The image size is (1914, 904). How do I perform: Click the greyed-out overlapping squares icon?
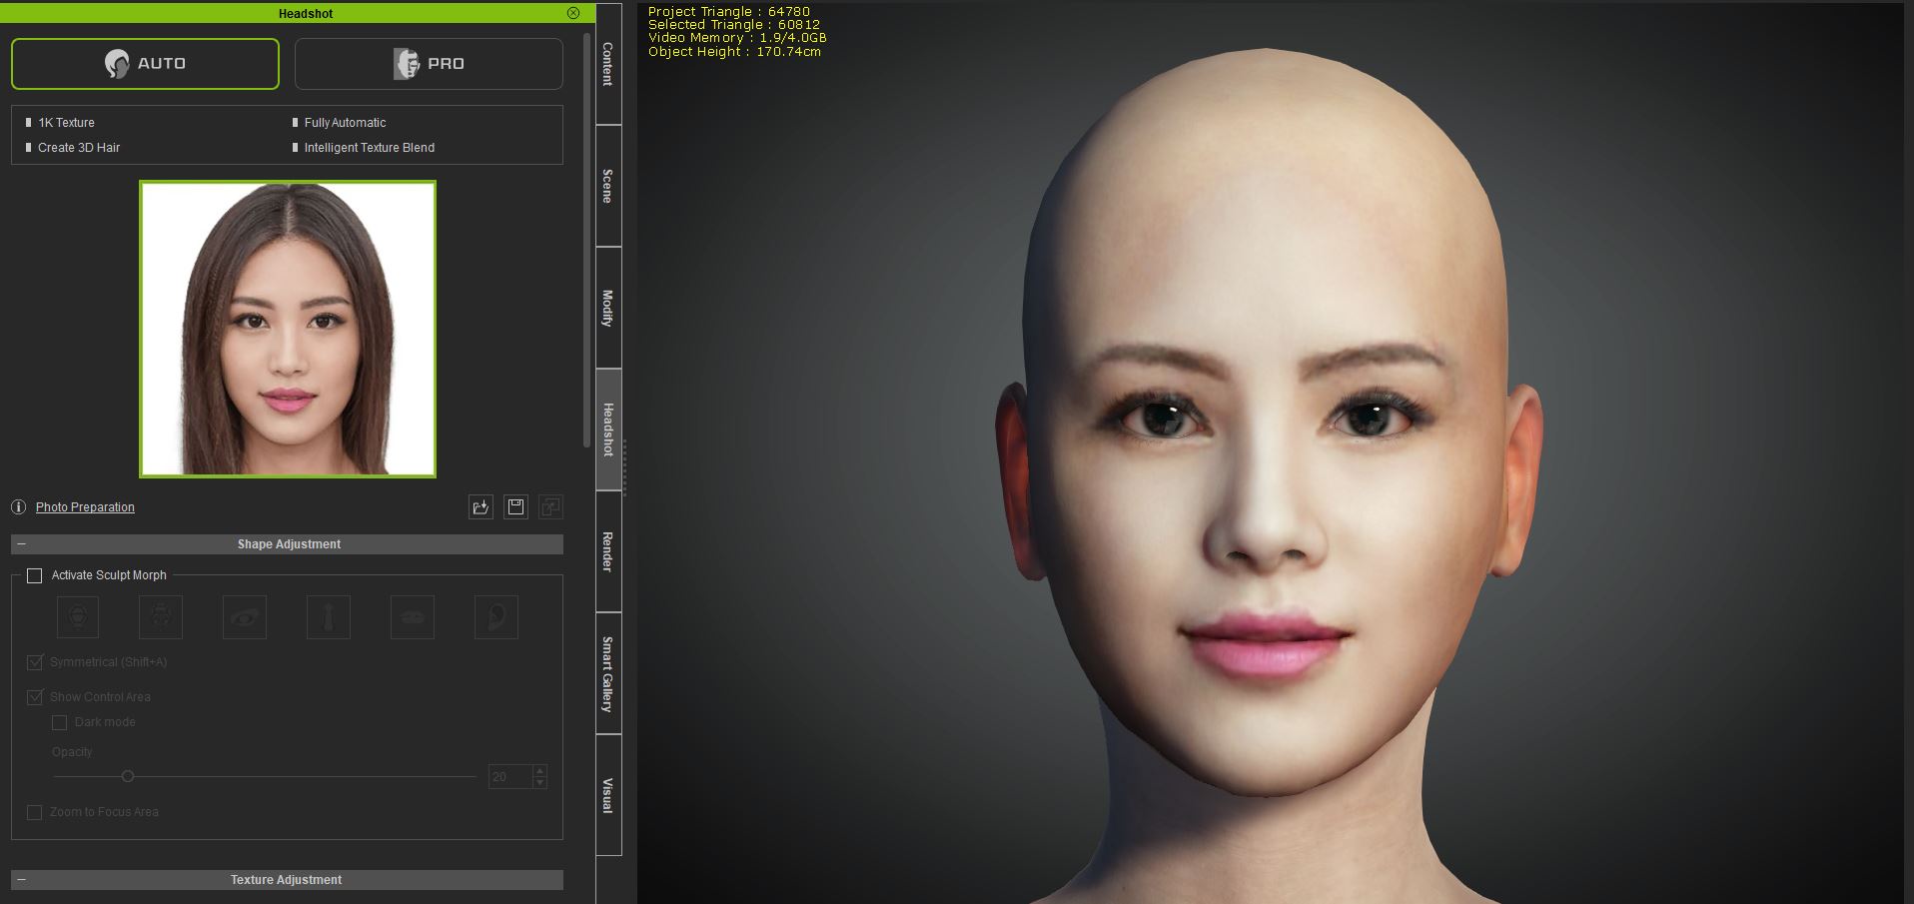click(x=550, y=507)
